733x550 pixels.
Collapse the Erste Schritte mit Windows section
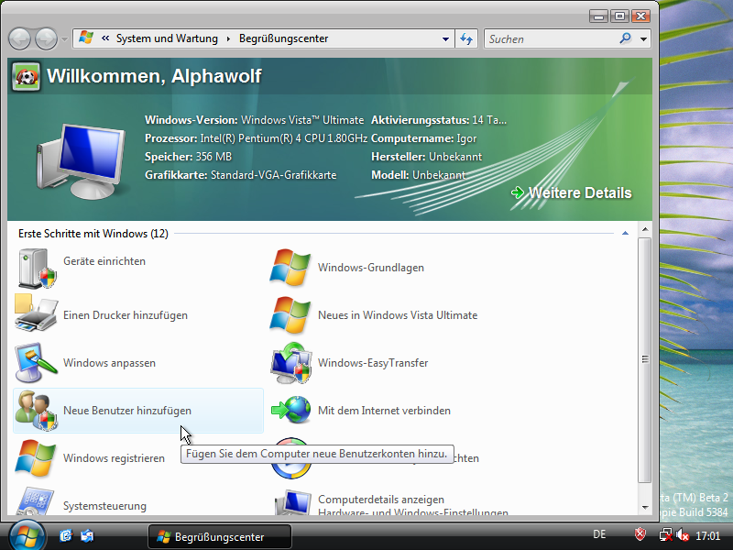[626, 234]
